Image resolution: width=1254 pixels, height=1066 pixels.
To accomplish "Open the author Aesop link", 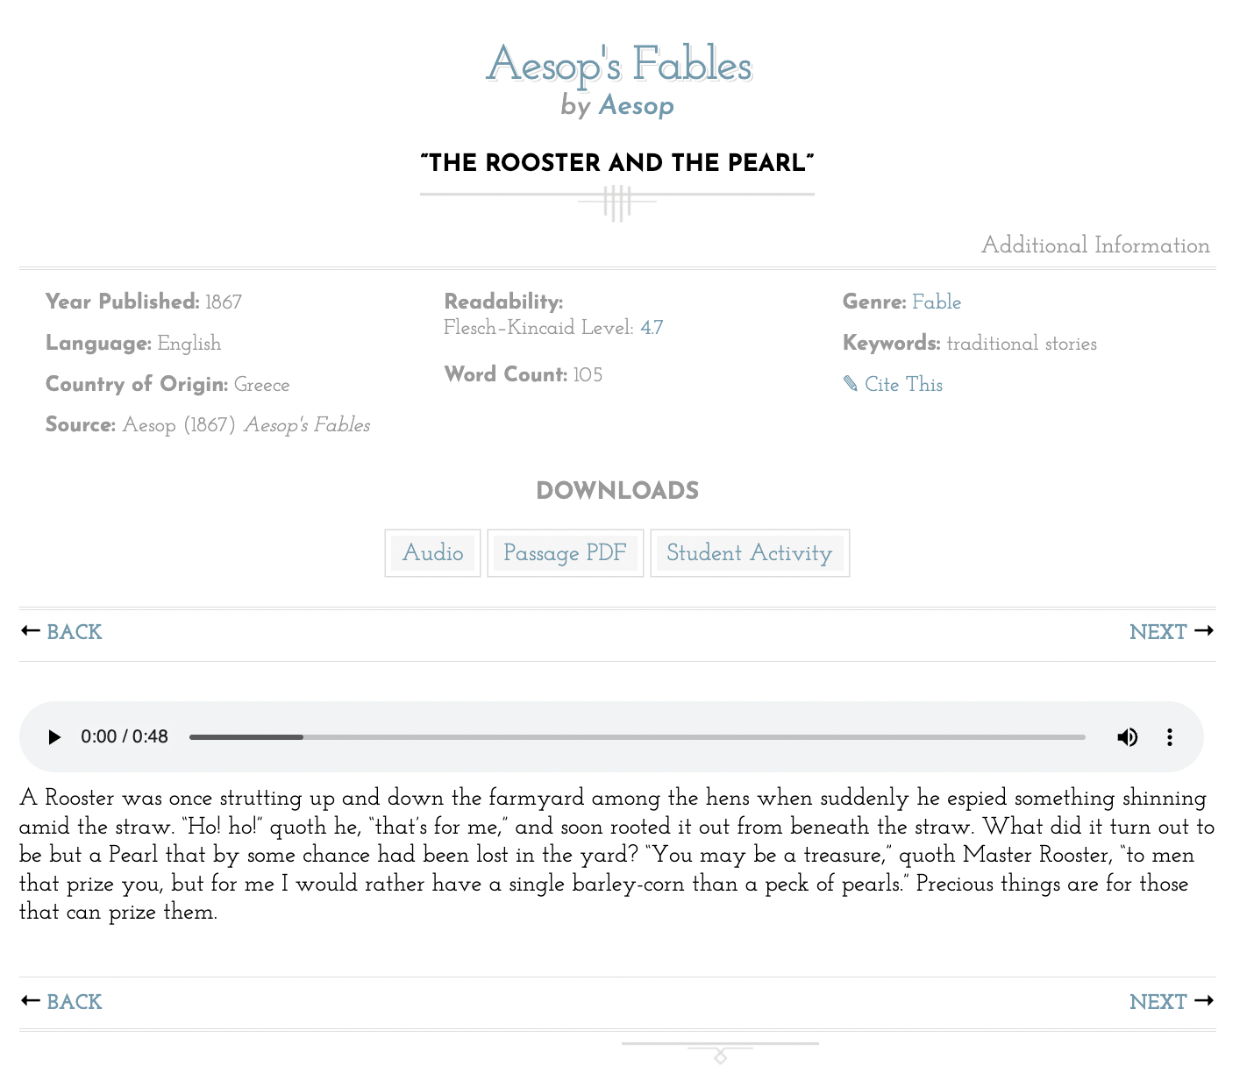I will 636,105.
